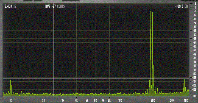Click the D#7 -27 CENTS note readout
Screen dimensions: 198x103
pos(55,6)
